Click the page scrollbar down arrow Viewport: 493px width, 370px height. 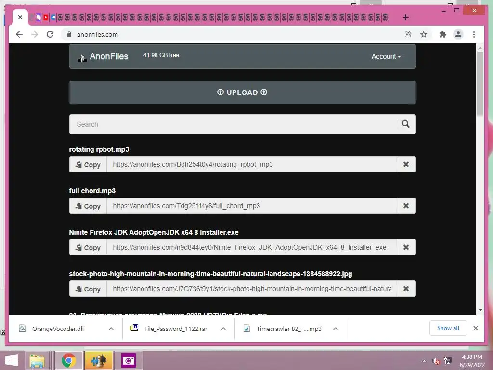point(480,310)
